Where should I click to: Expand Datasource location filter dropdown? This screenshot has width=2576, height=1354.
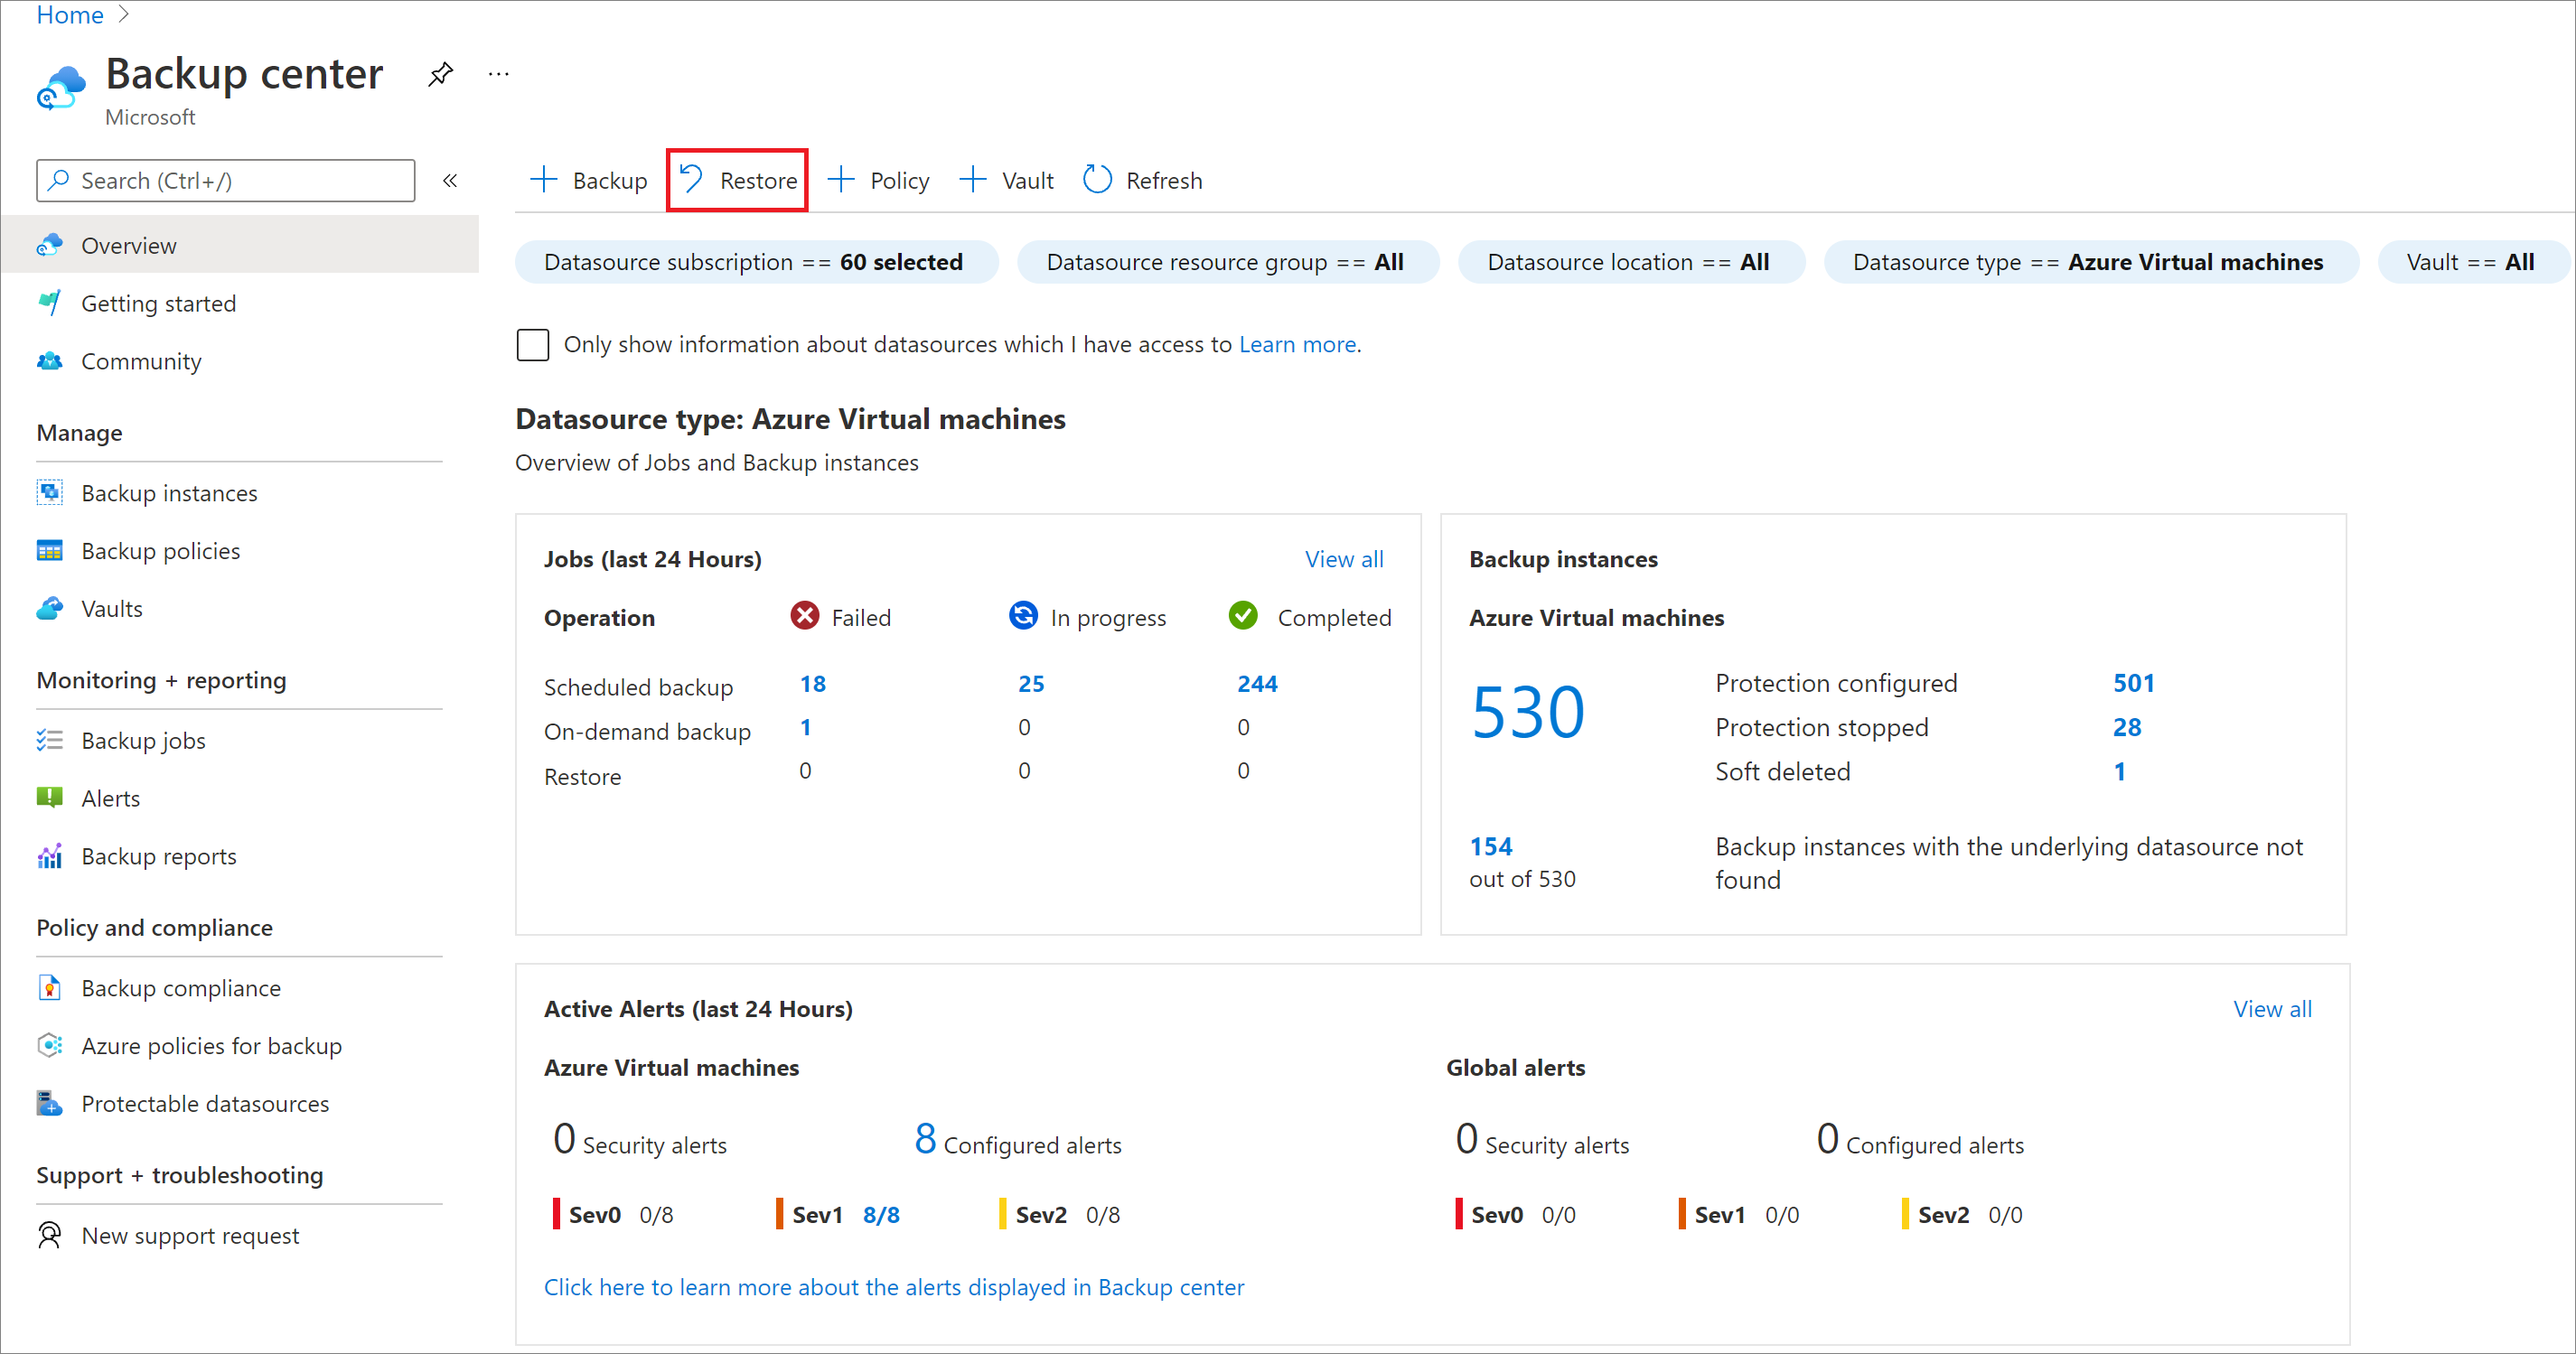tap(1627, 262)
